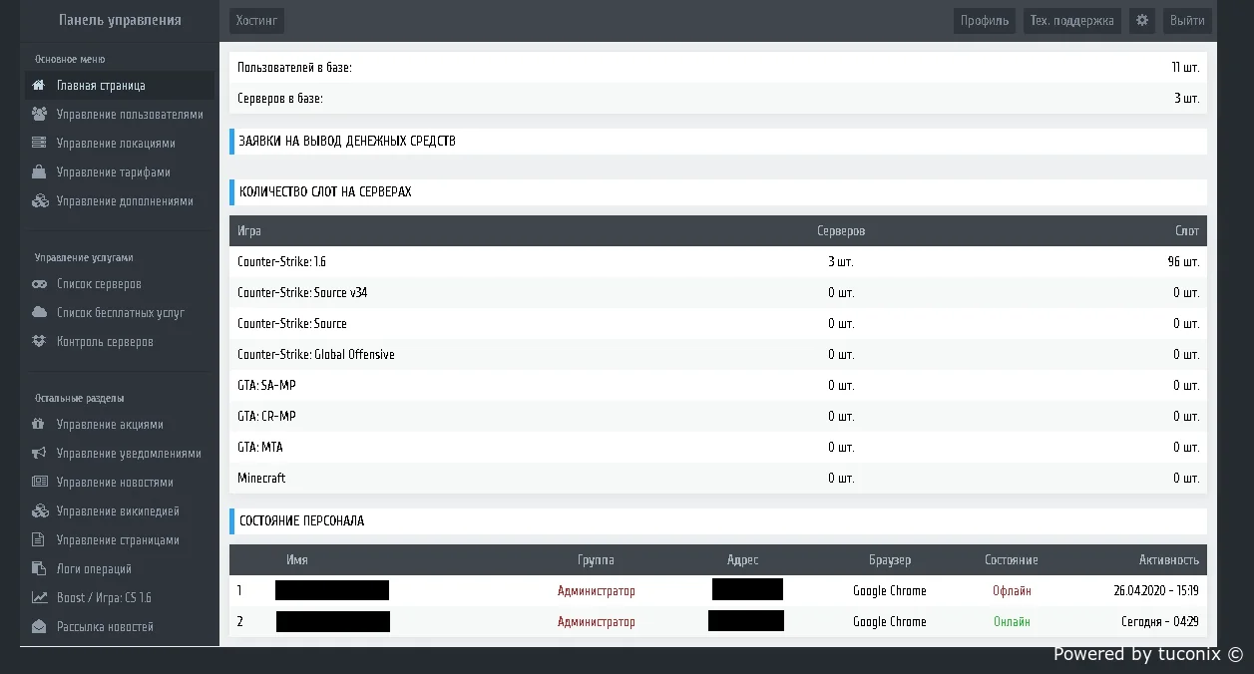The height and width of the screenshot is (674, 1254).
Task: Select the GTA: SA-MP row
Action: 717,386
